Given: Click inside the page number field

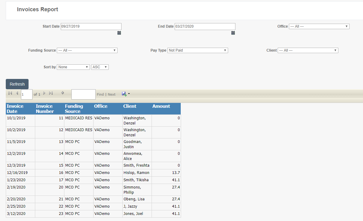Looking at the screenshot, I should point(26,94).
